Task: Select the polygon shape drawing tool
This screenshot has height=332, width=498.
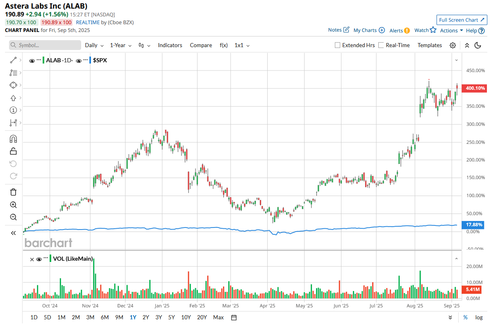Action: [13, 85]
